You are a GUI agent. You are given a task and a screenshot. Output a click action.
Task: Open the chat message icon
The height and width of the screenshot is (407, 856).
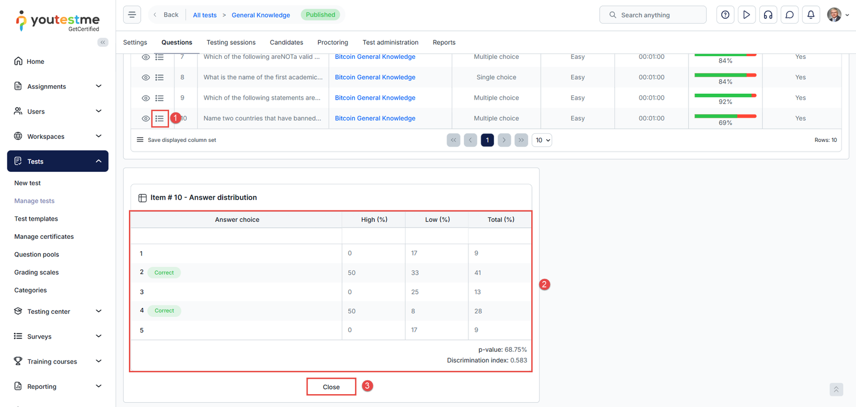(x=789, y=15)
